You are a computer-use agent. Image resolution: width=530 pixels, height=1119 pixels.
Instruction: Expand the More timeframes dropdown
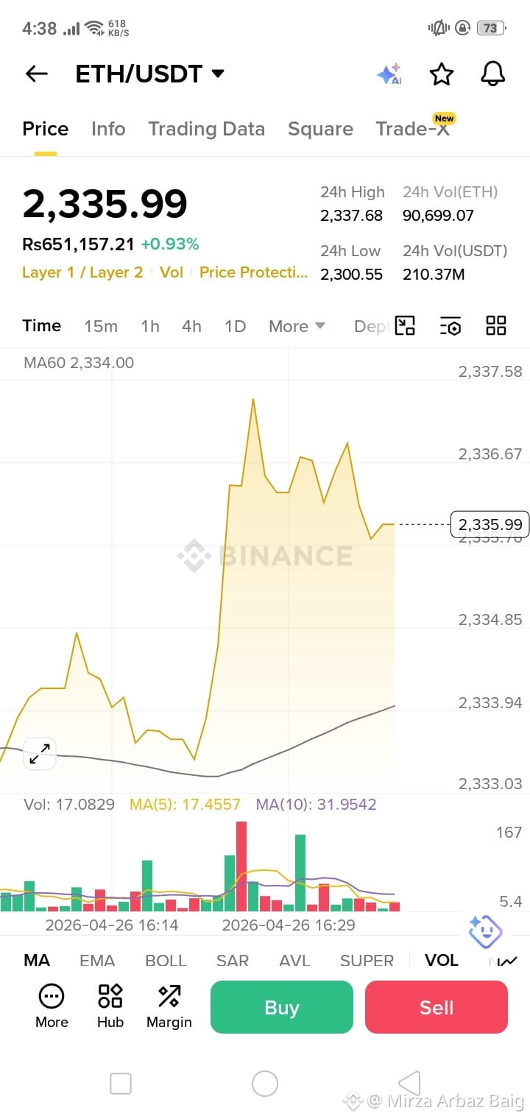click(x=297, y=326)
